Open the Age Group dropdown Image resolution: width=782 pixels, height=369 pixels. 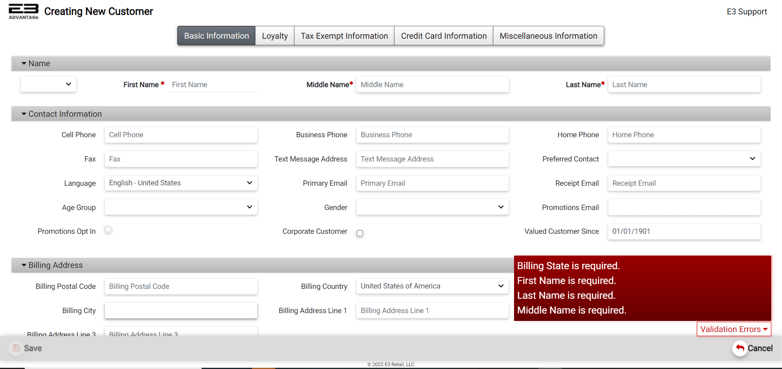(181, 207)
